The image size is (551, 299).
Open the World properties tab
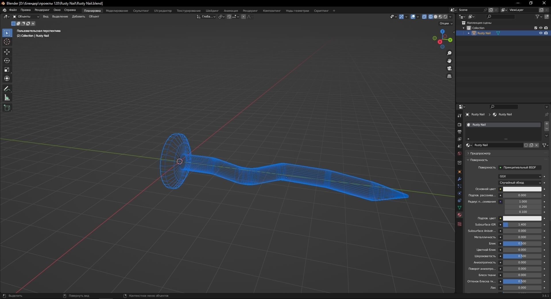pyautogui.click(x=459, y=154)
